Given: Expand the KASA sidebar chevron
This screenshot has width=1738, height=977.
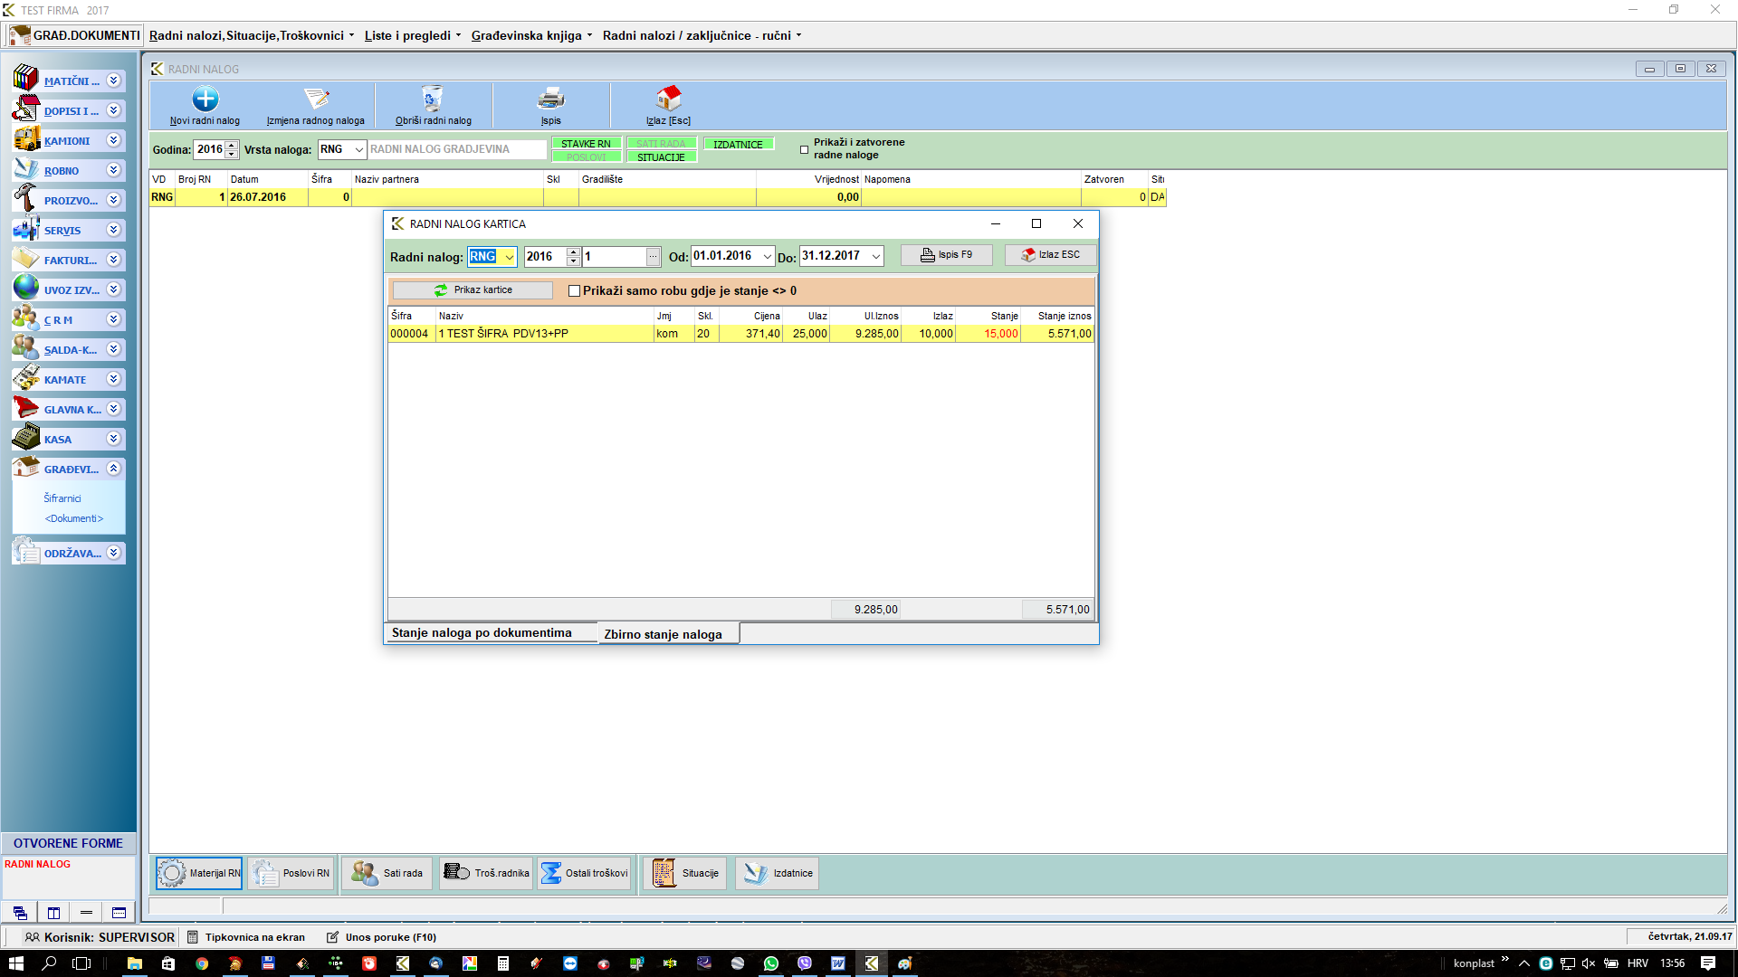Looking at the screenshot, I should pyautogui.click(x=113, y=439).
